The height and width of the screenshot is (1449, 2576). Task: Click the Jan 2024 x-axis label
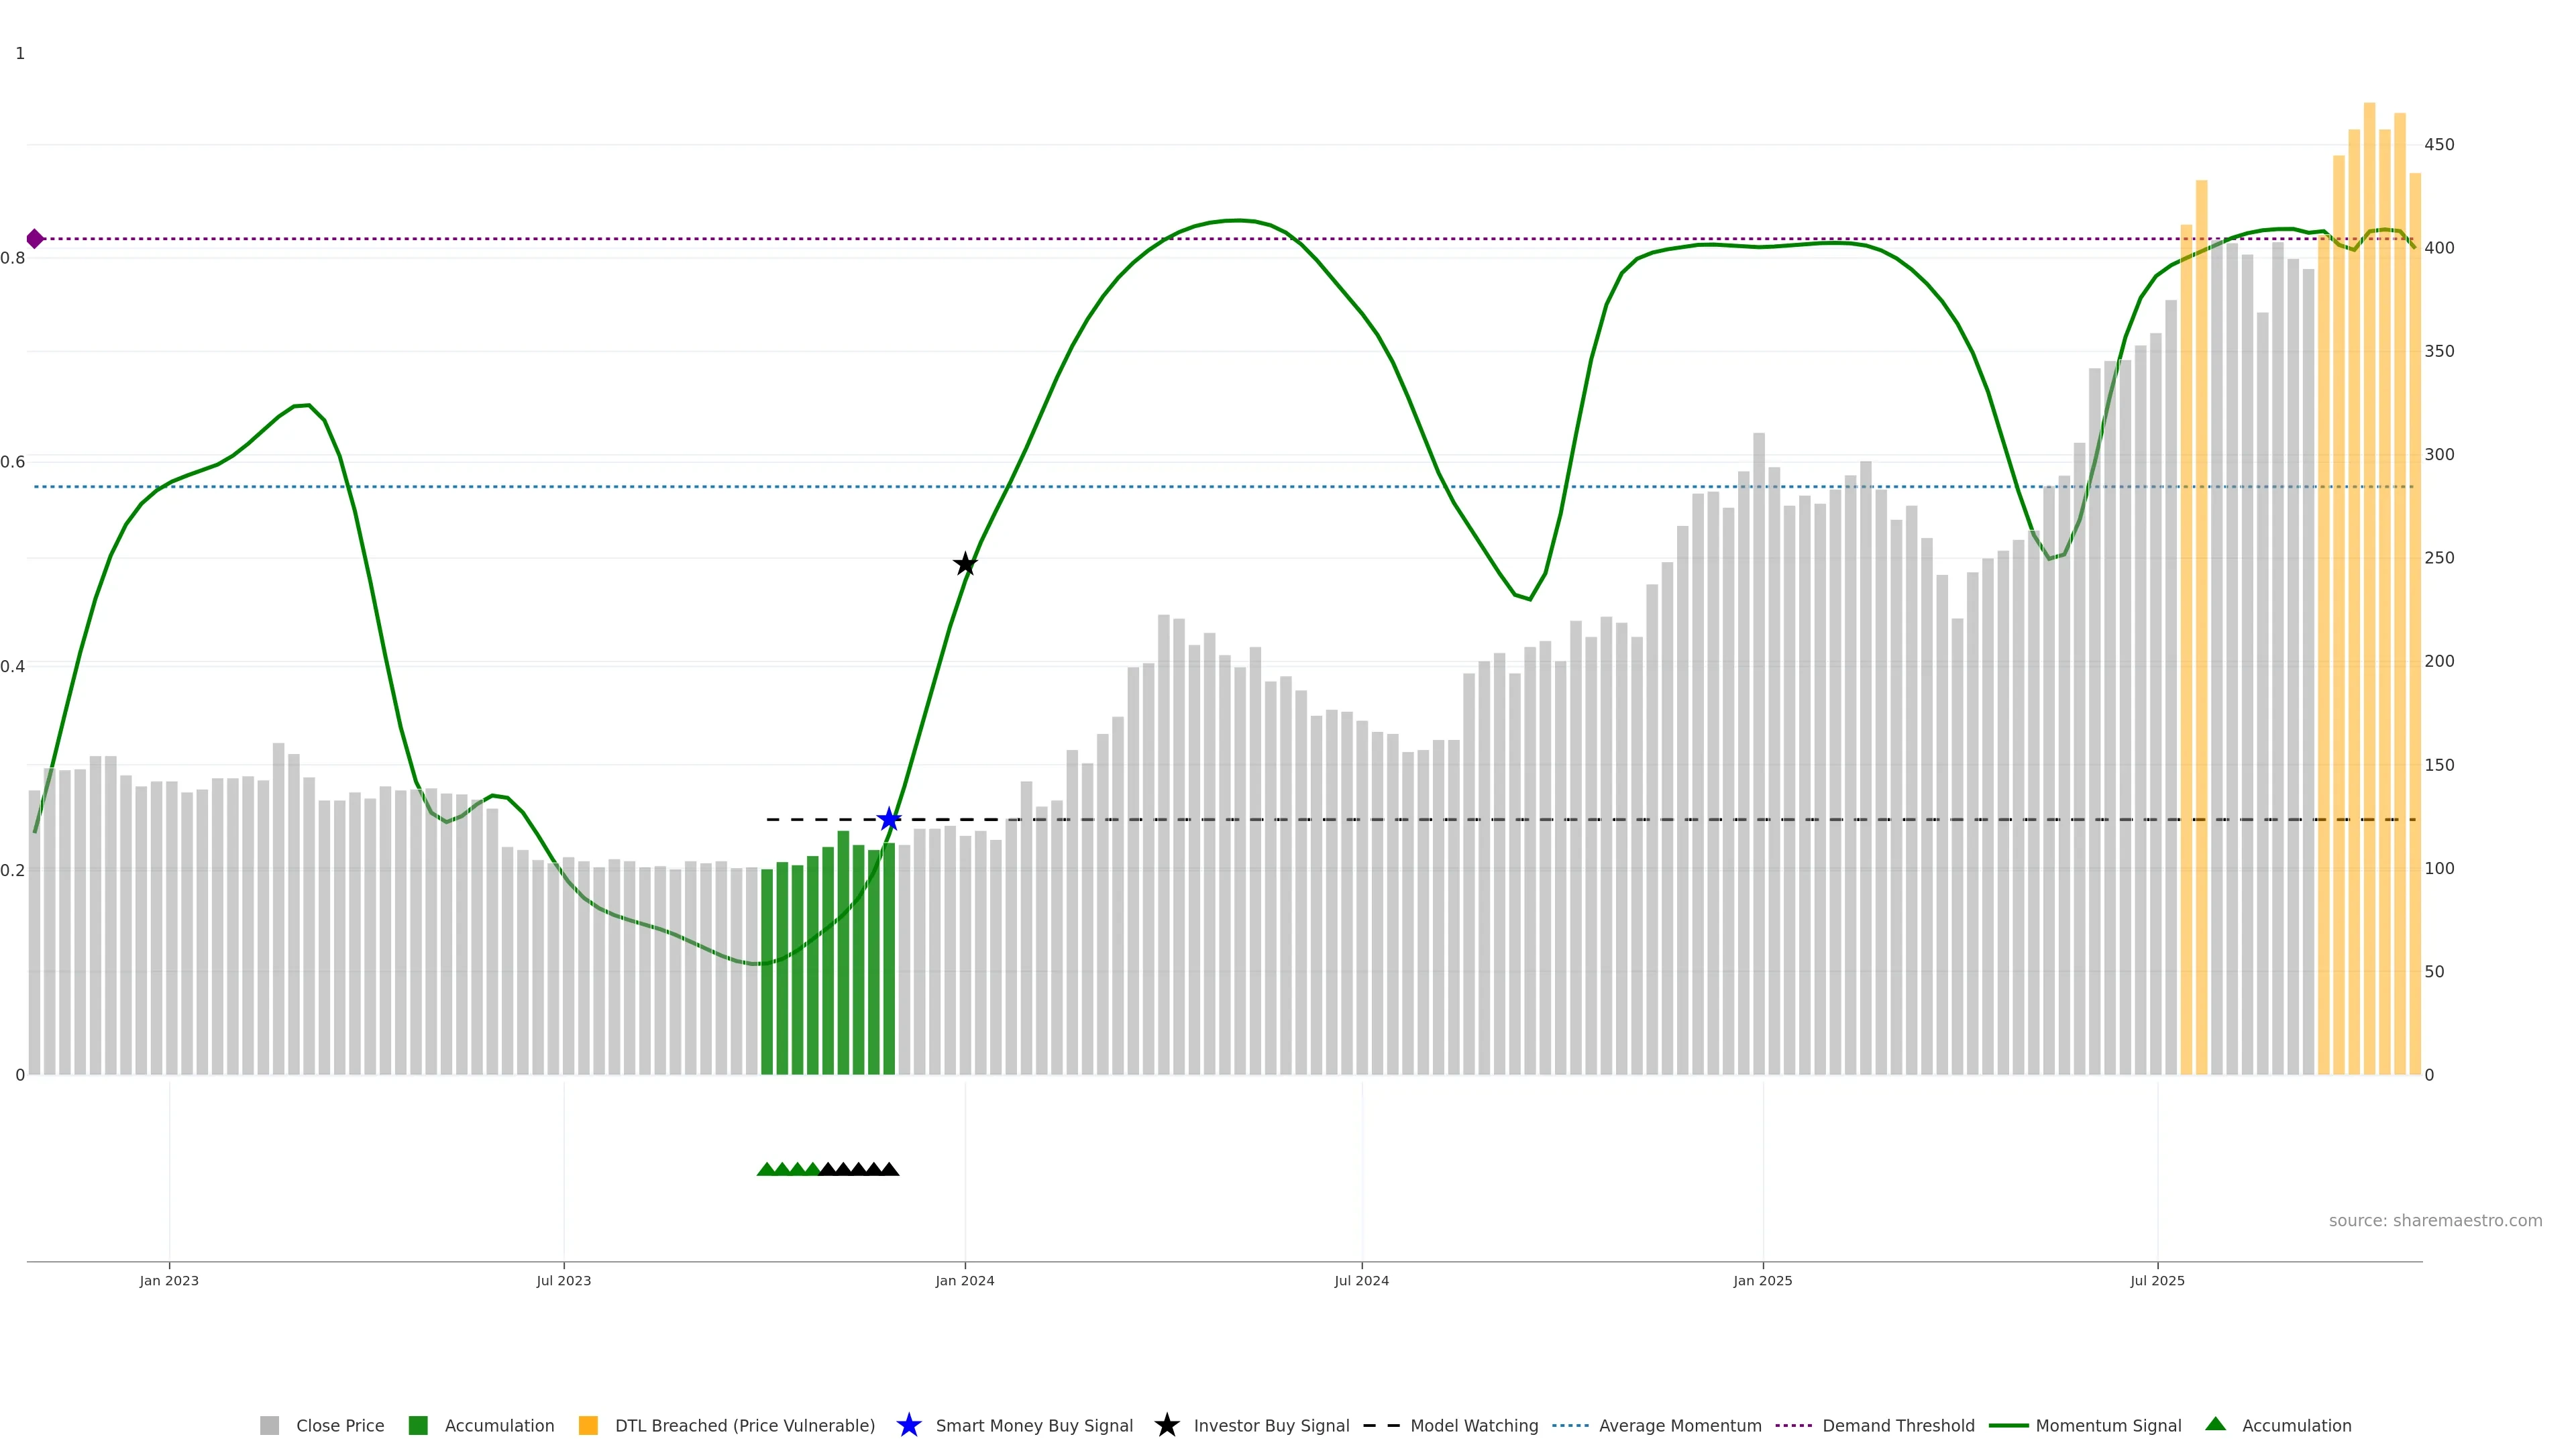tap(965, 1281)
